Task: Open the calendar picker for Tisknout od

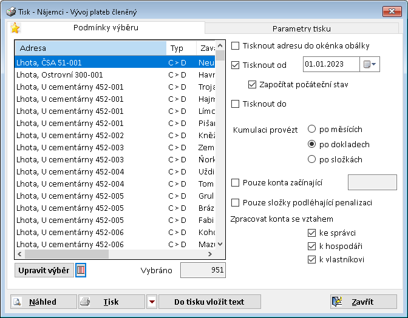Action: [370, 65]
